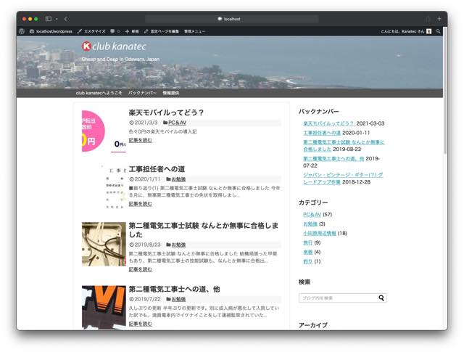Select the 楽器 (4) category
The image size is (464, 352).
[307, 252]
